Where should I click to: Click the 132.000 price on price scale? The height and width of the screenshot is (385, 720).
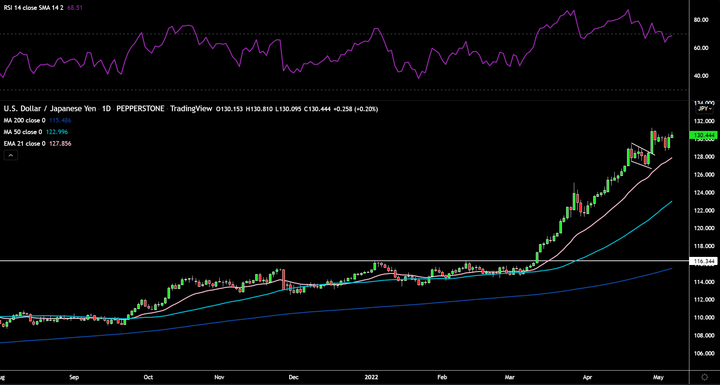704,121
